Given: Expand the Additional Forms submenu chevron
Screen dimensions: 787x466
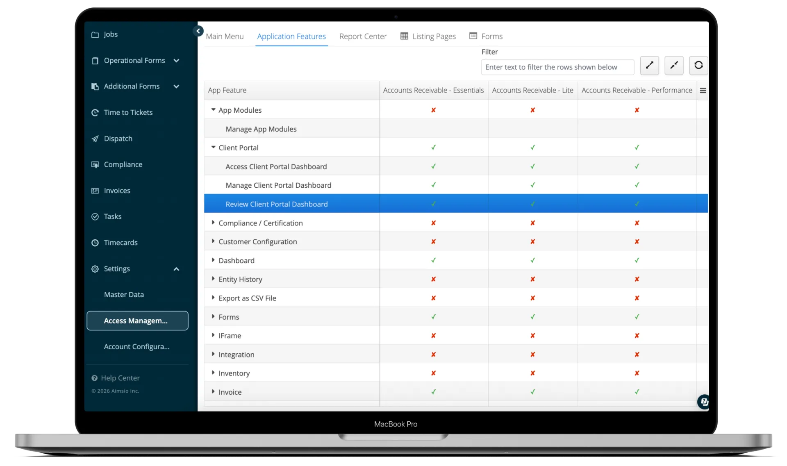Looking at the screenshot, I should (176, 86).
